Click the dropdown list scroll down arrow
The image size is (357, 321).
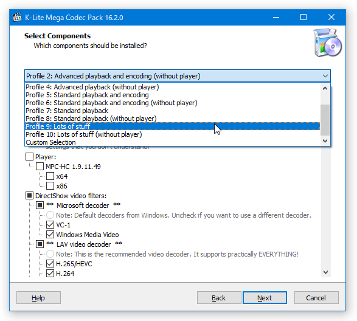point(325,141)
